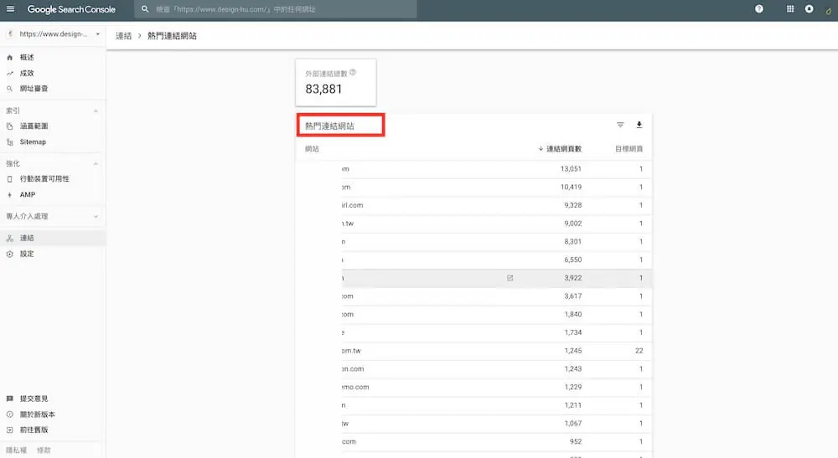Select the row with 1,243 linking pages
The height and width of the screenshot is (458, 838).
pos(474,369)
